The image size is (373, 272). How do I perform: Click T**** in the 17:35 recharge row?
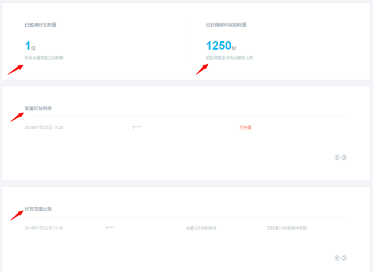pyautogui.click(x=110, y=228)
